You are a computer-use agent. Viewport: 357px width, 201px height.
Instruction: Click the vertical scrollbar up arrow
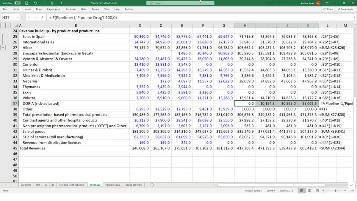(x=354, y=25)
